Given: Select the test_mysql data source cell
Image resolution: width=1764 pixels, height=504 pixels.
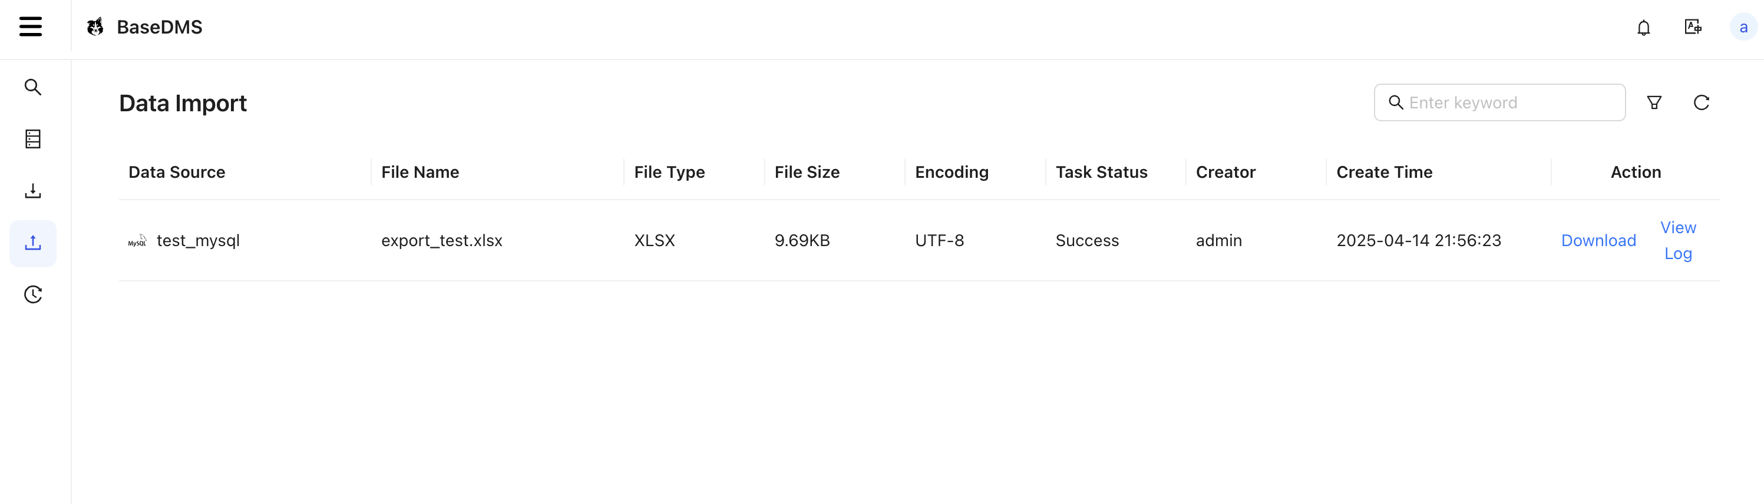Looking at the screenshot, I should click(x=183, y=240).
